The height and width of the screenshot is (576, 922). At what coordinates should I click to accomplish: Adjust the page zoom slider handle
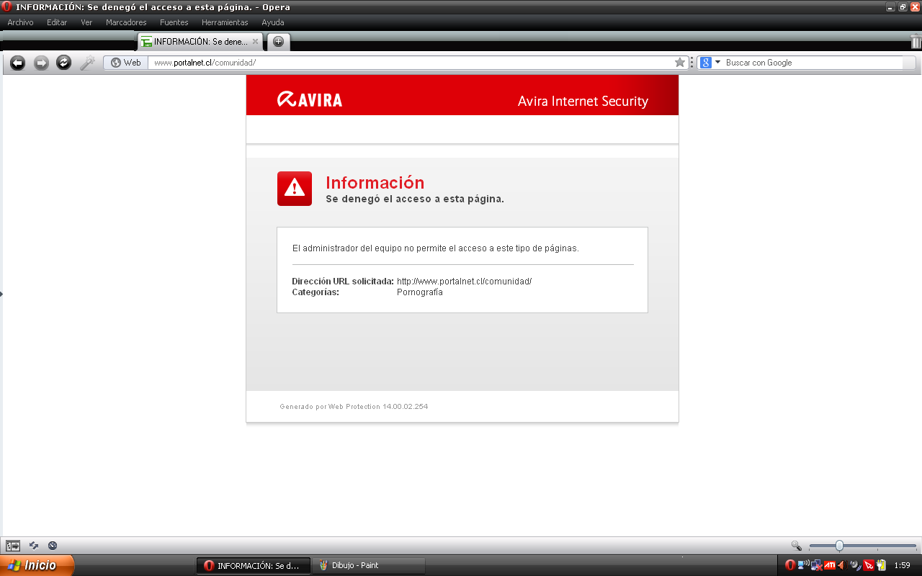[839, 546]
